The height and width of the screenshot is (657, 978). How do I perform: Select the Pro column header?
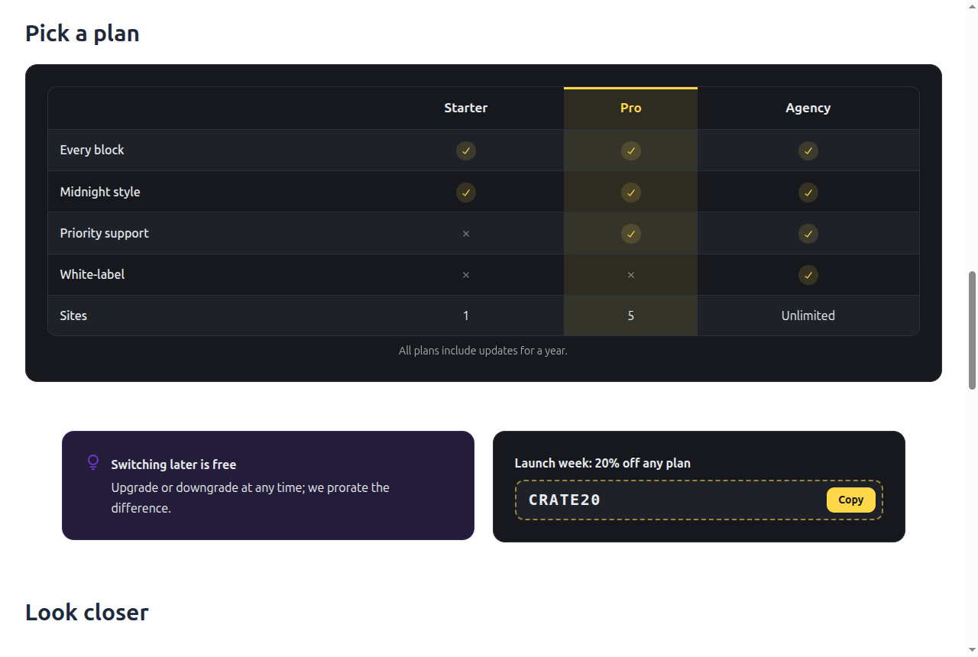click(630, 108)
